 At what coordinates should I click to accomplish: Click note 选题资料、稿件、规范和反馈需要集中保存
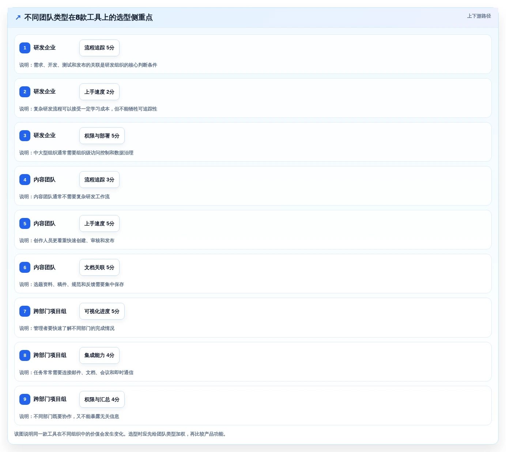(x=72, y=285)
